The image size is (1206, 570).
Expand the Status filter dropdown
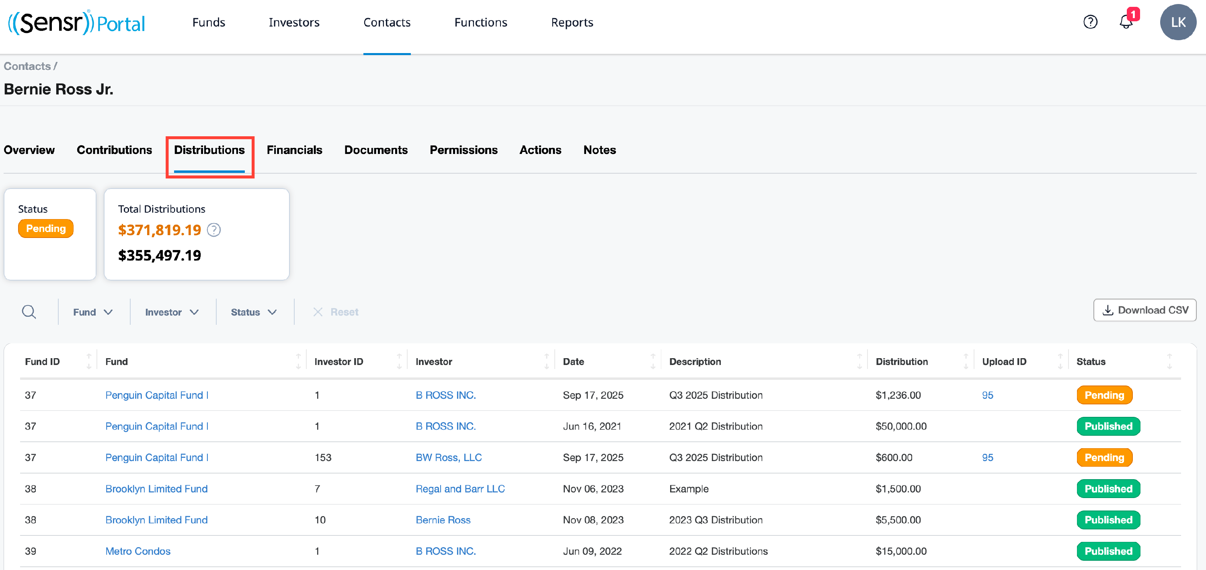point(254,312)
